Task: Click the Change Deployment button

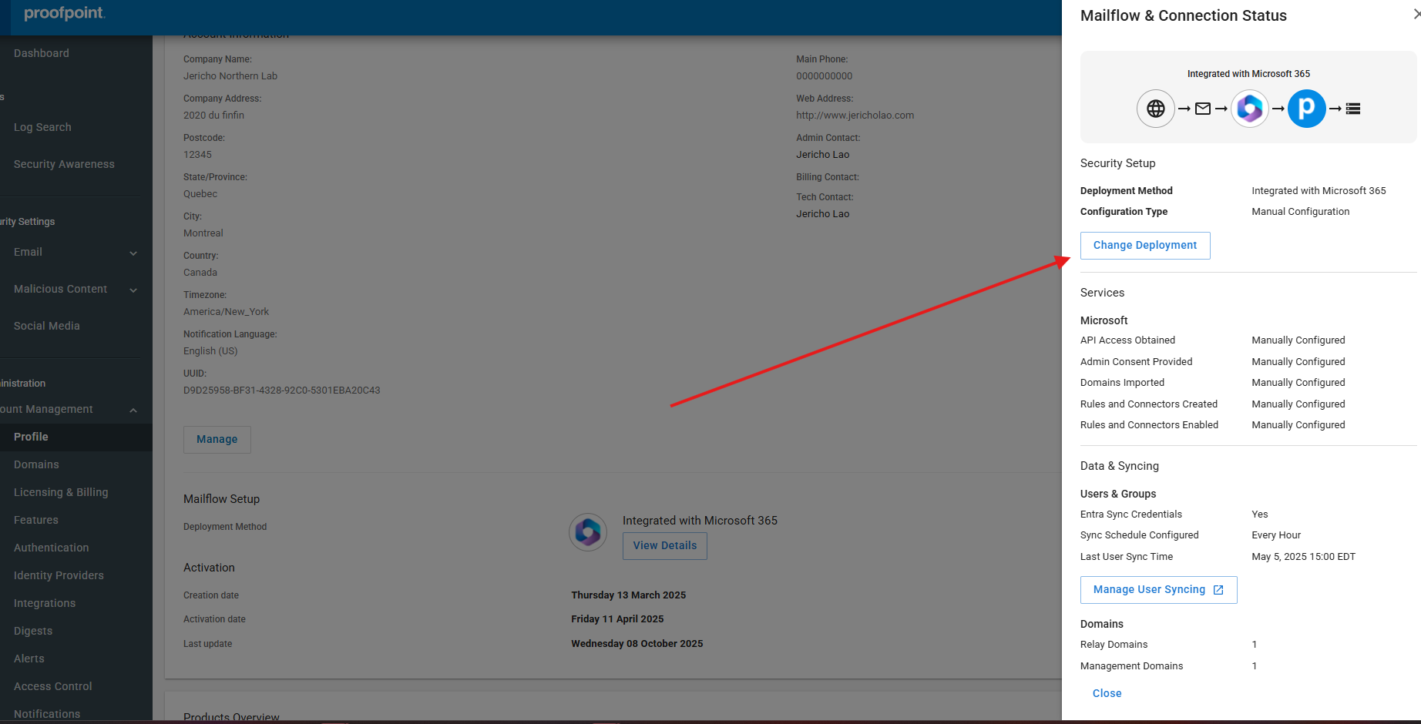Action: pos(1145,246)
